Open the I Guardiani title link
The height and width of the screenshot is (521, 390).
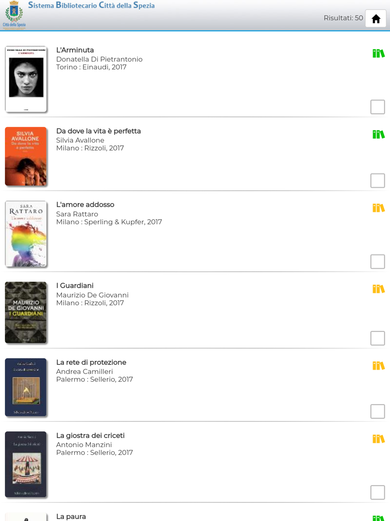click(75, 285)
